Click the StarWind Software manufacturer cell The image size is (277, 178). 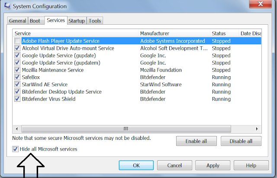click(x=161, y=84)
